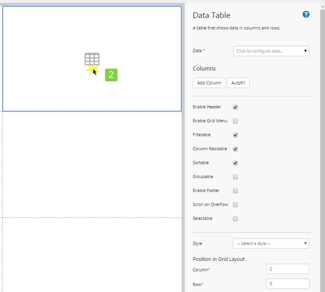325x292 pixels.
Task: Enable the Groupable checkbox
Action: click(235, 177)
